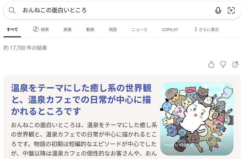Click the Artwork by credit on the image
This screenshot has width=241, height=159.
click(178, 145)
